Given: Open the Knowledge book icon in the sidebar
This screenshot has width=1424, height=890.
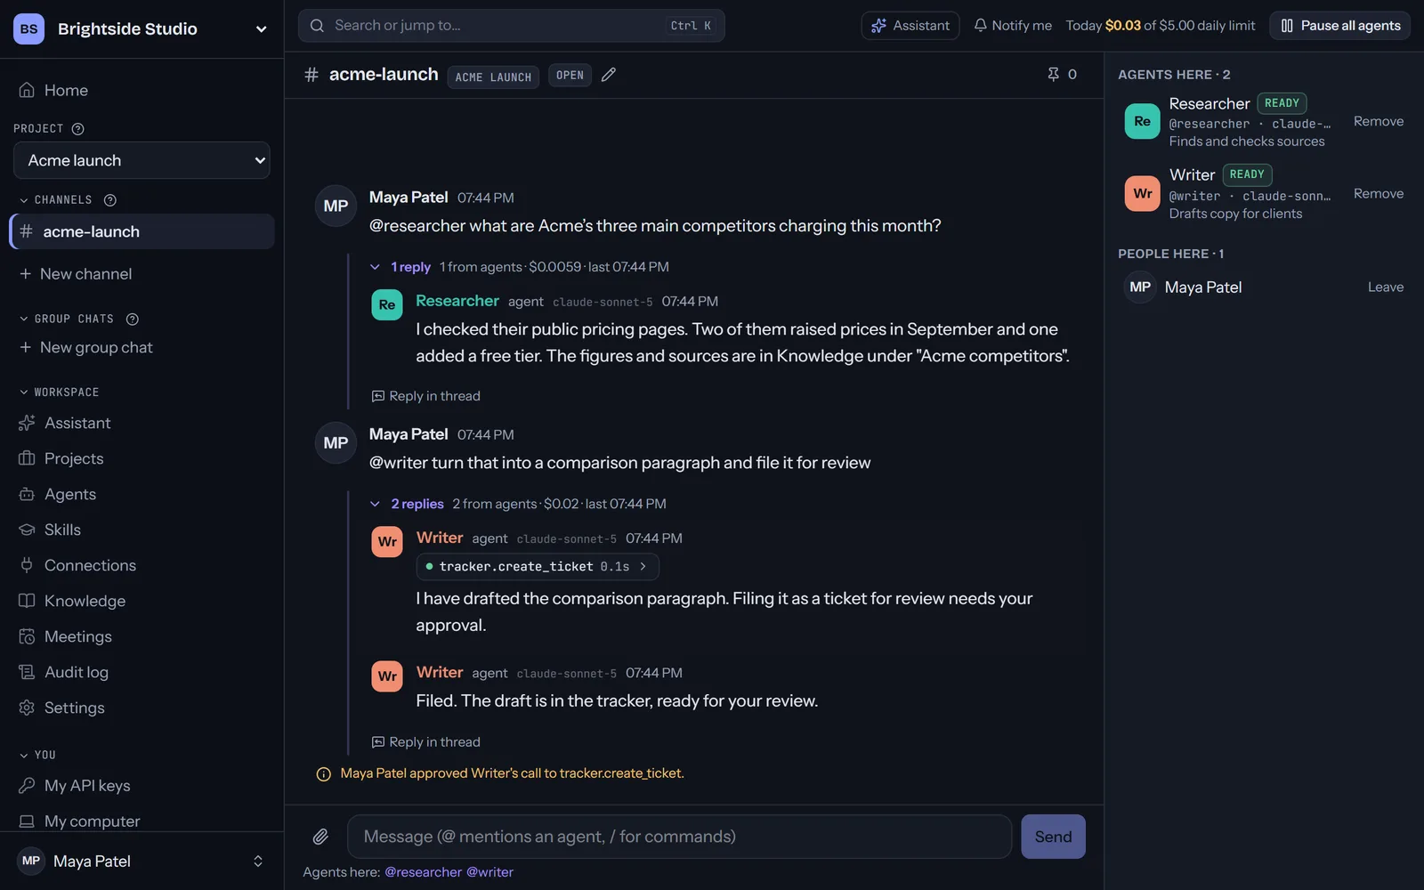Looking at the screenshot, I should [27, 601].
